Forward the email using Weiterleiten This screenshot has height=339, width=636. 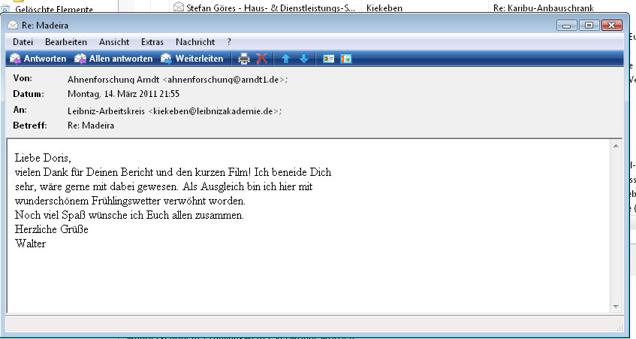[192, 59]
